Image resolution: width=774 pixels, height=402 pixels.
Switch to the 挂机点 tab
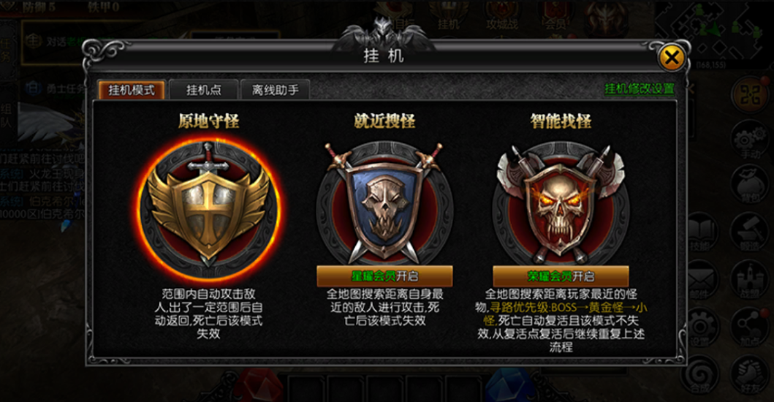coord(203,90)
